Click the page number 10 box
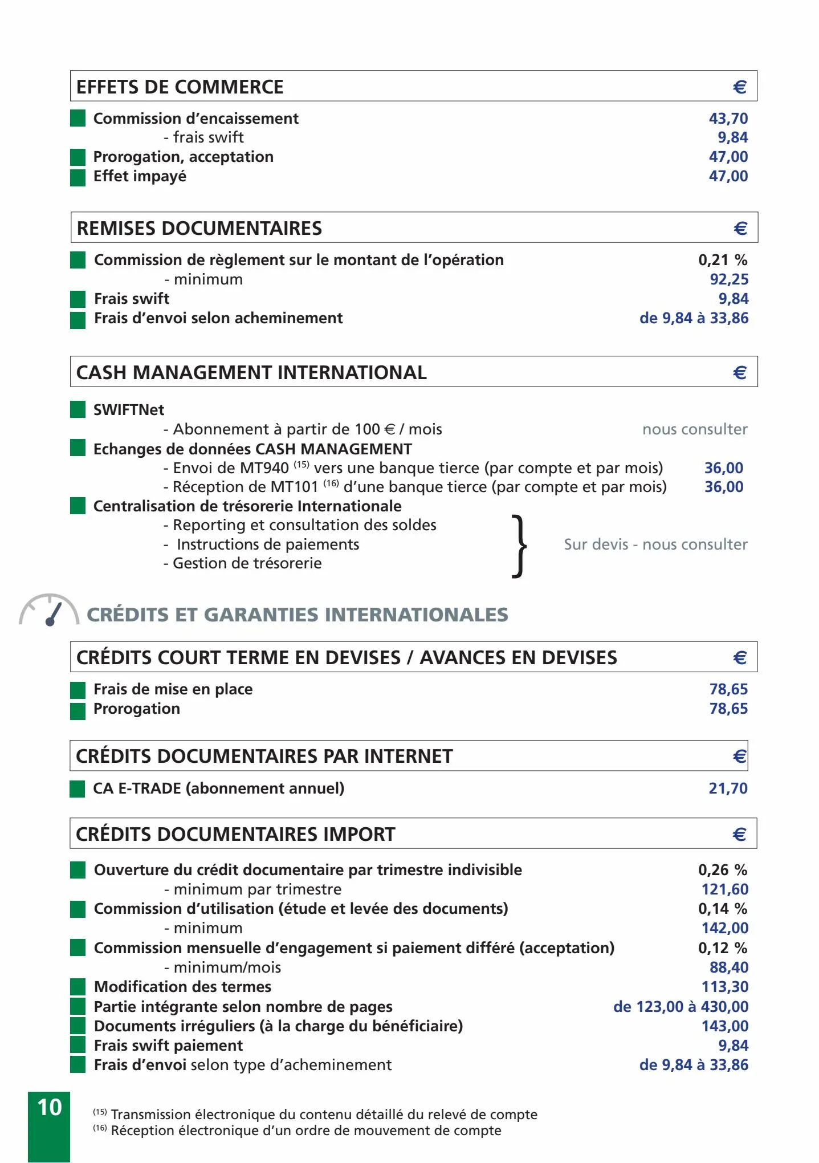Viewport: 819px width, 1163px height. 49,1126
